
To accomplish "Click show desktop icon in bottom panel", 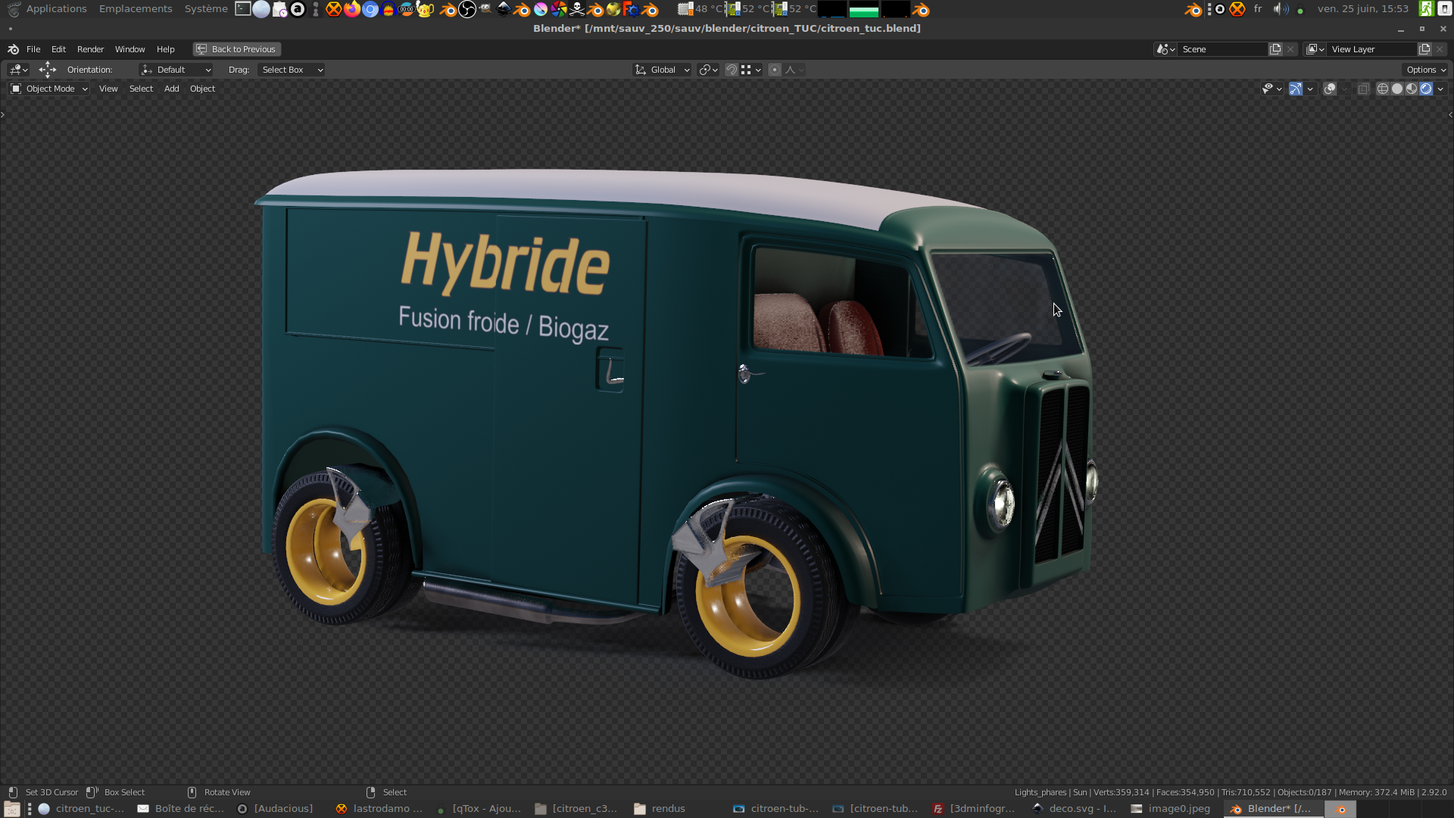I will pyautogui.click(x=11, y=809).
